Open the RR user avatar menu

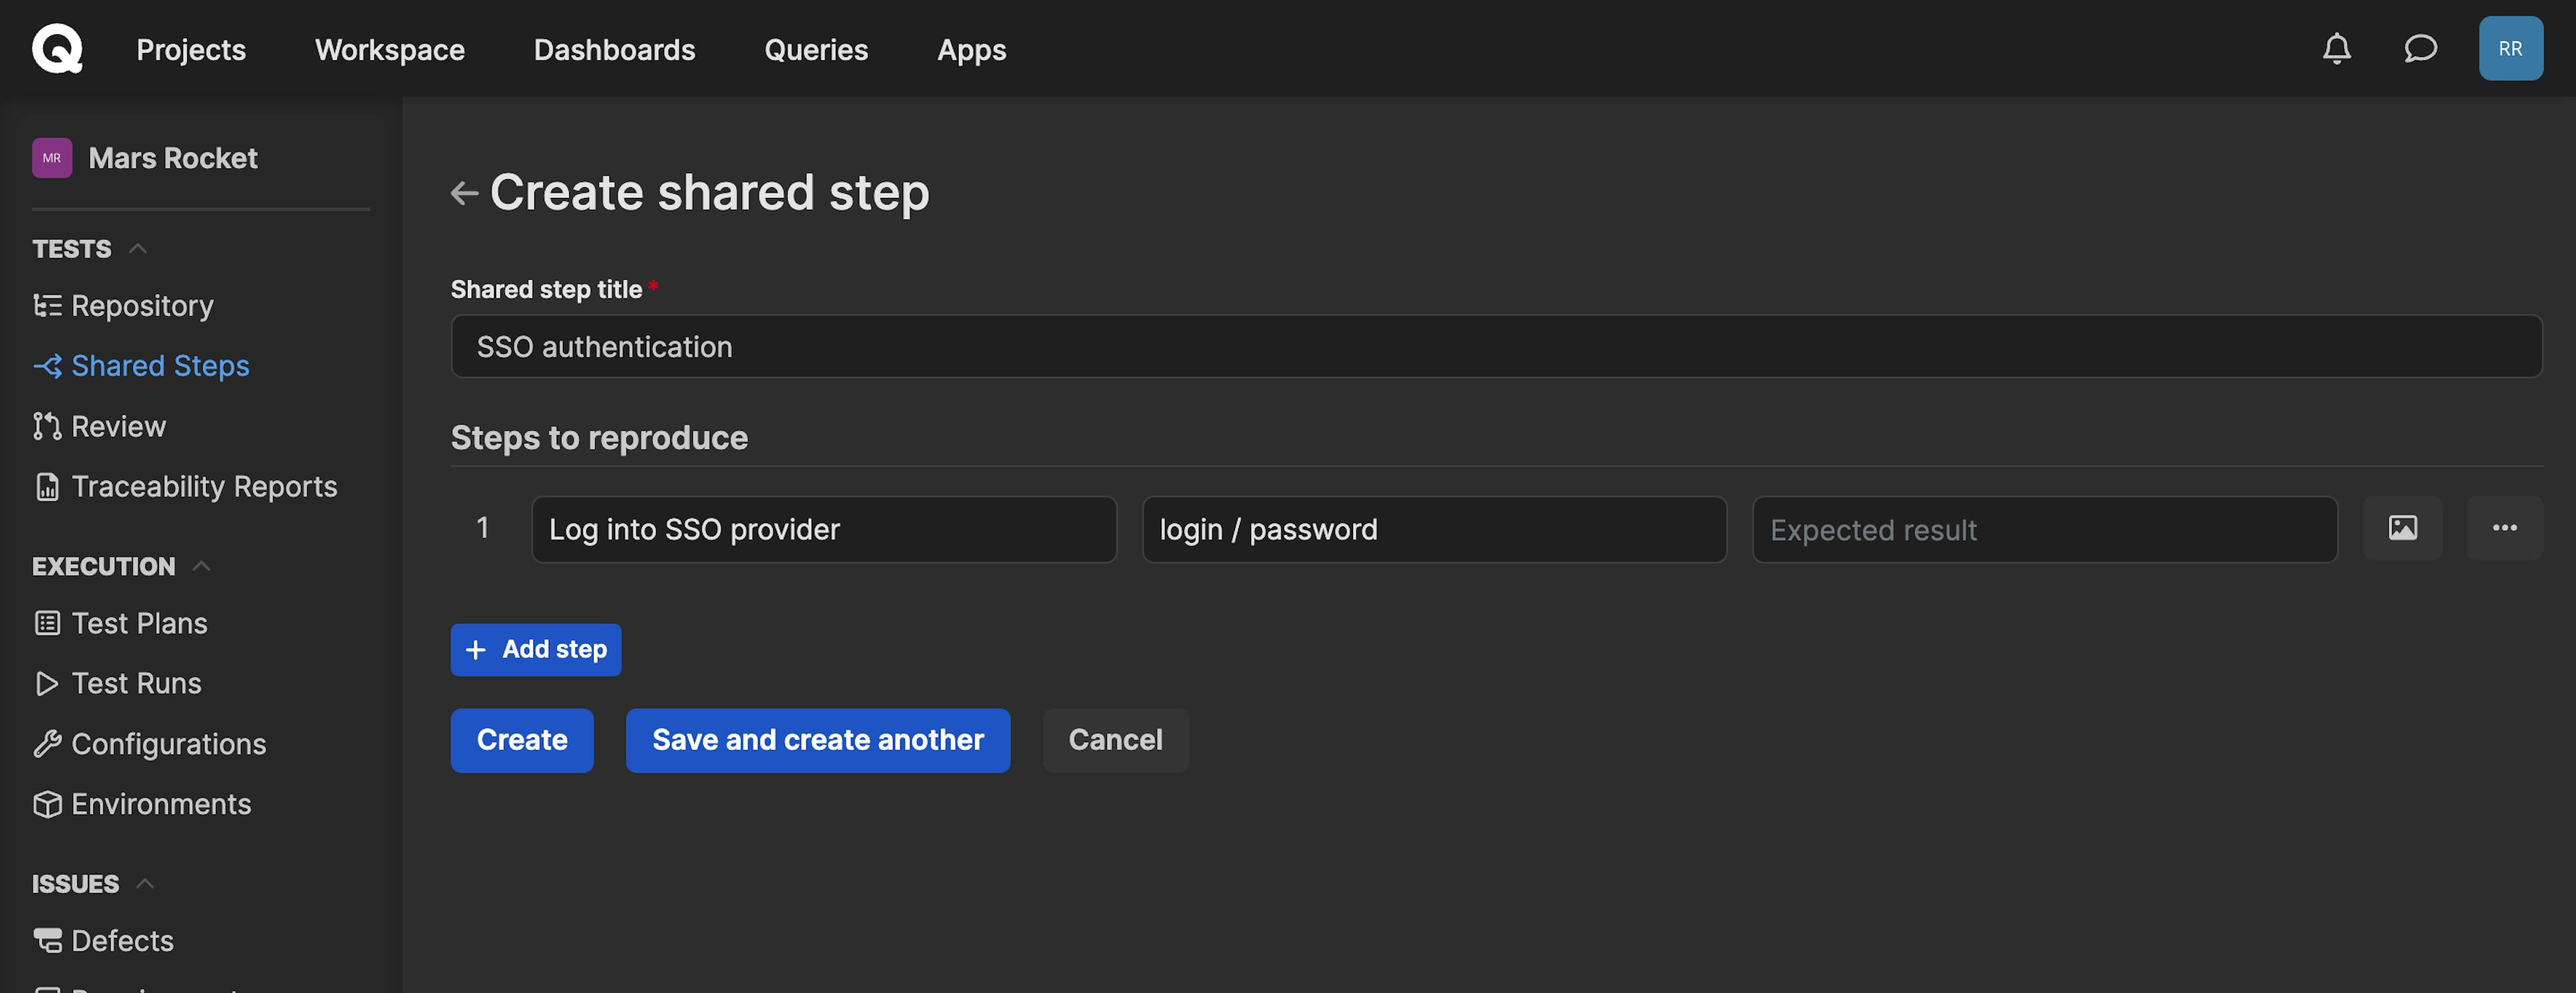2510,48
